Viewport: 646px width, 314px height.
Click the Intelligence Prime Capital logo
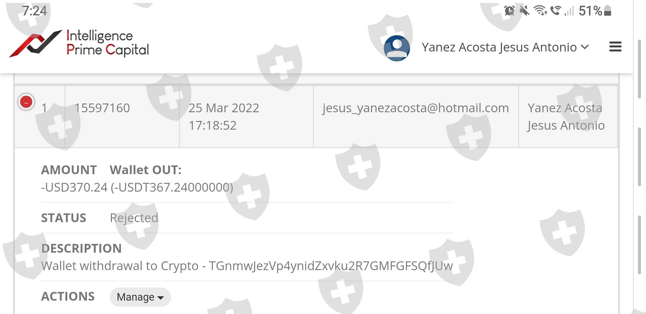click(x=79, y=44)
